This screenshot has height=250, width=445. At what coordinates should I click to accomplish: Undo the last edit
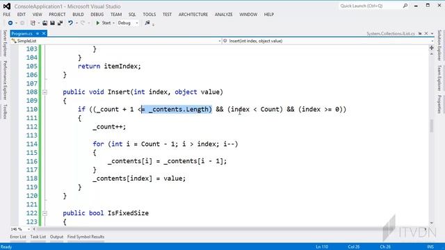tap(70, 23)
